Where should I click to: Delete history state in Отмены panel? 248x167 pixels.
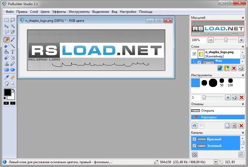click(241, 126)
